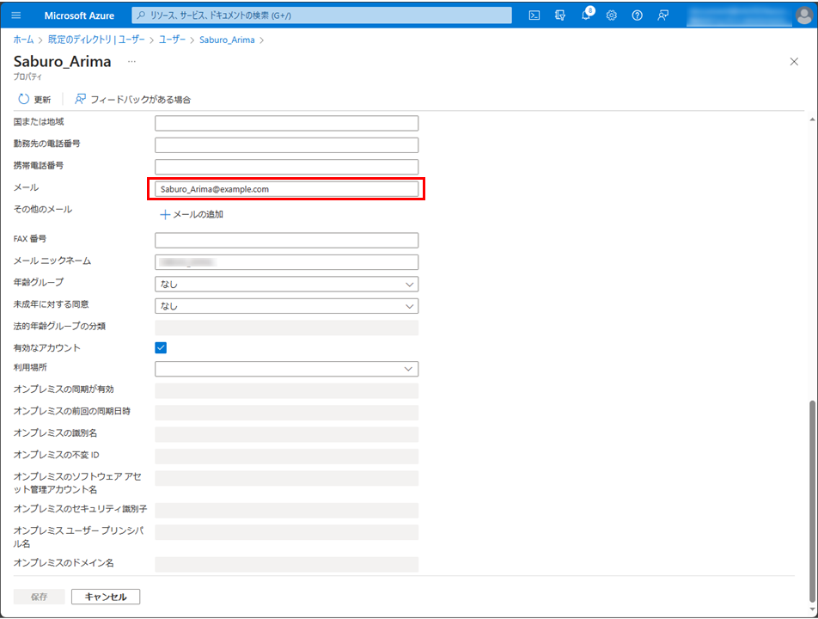Click メールの追加 to add another email
The height and width of the screenshot is (619, 818).
(x=192, y=214)
